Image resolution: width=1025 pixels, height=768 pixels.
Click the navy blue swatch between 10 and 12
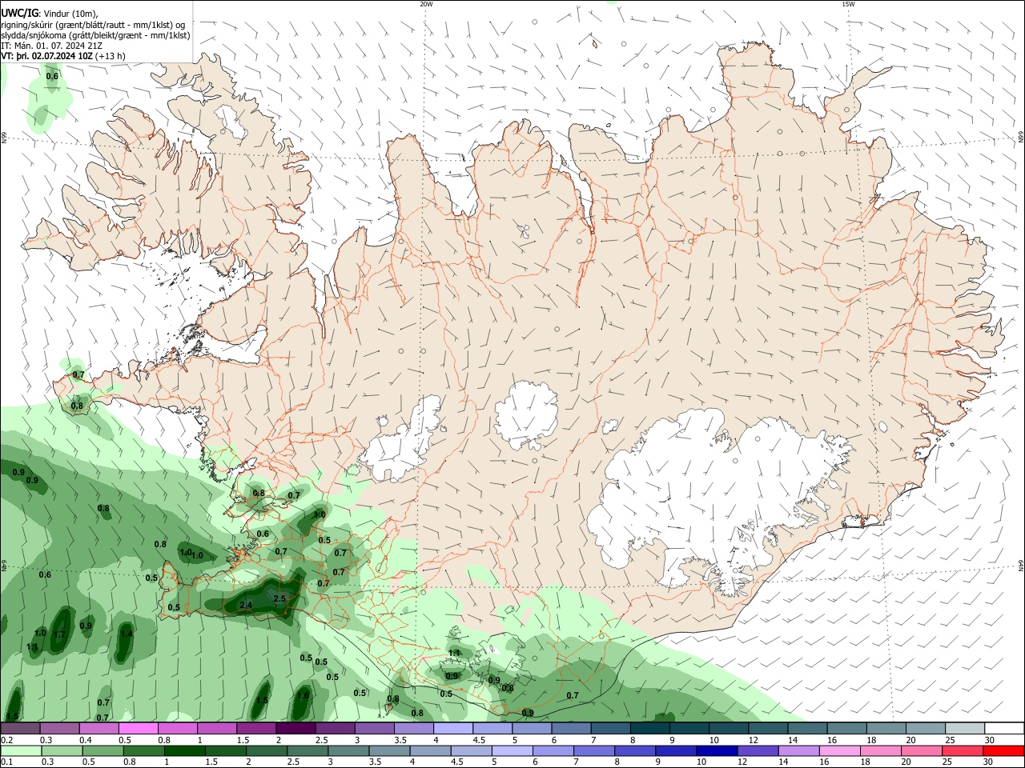(x=716, y=750)
